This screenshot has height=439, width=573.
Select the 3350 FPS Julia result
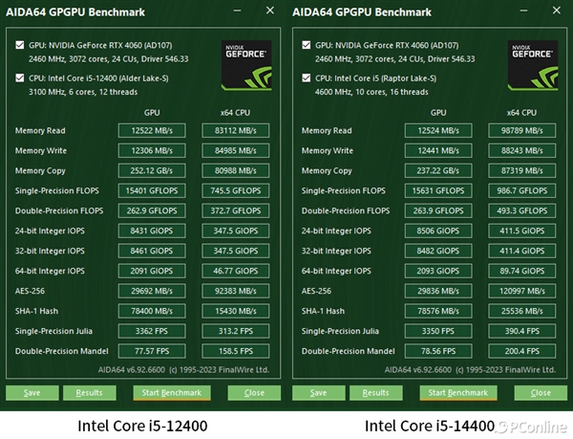pyautogui.click(x=438, y=332)
